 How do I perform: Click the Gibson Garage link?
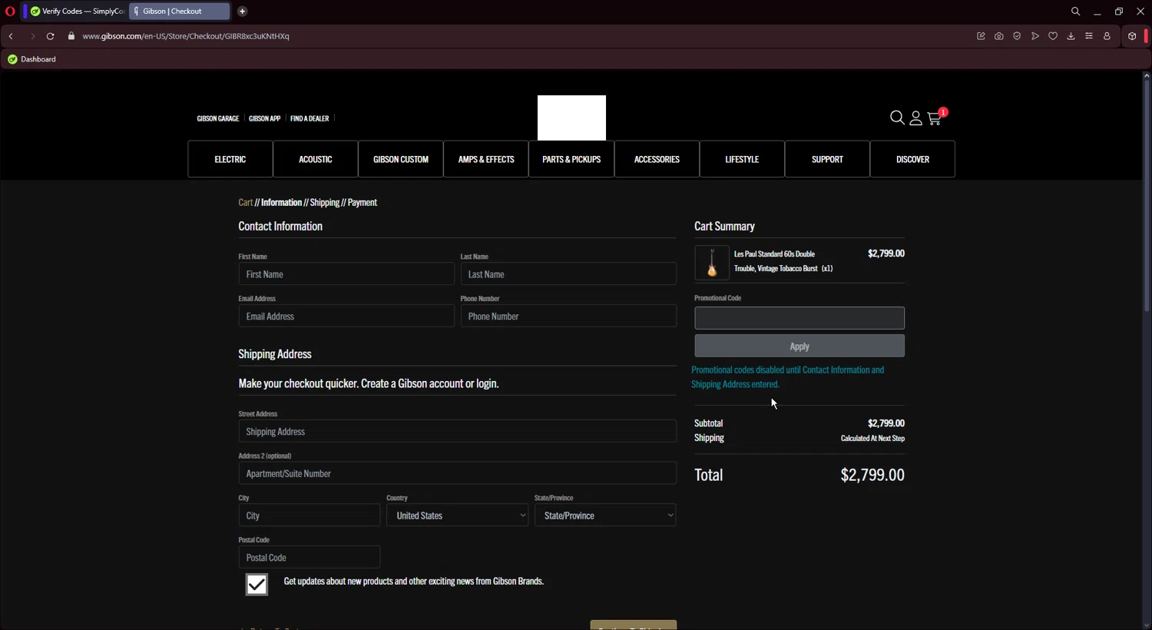click(218, 118)
